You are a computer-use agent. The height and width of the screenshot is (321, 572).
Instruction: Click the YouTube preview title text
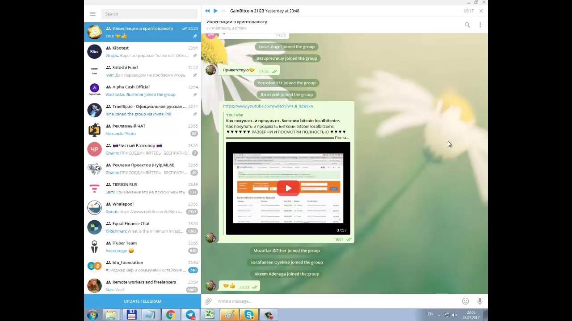(282, 121)
